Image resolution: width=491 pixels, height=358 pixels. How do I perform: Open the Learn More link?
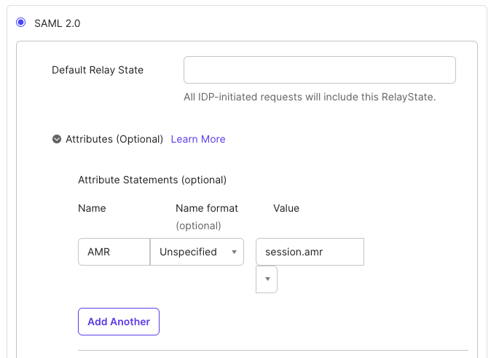(197, 139)
